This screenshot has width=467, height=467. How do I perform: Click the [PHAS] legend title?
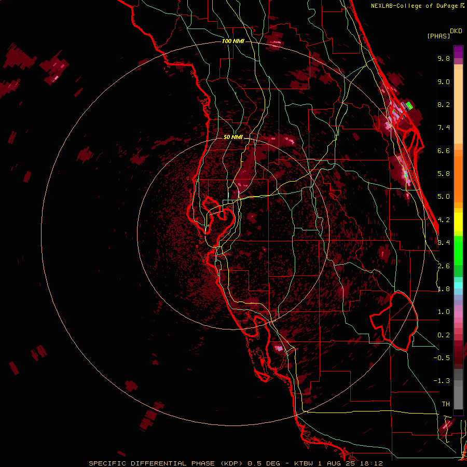[x=438, y=36]
